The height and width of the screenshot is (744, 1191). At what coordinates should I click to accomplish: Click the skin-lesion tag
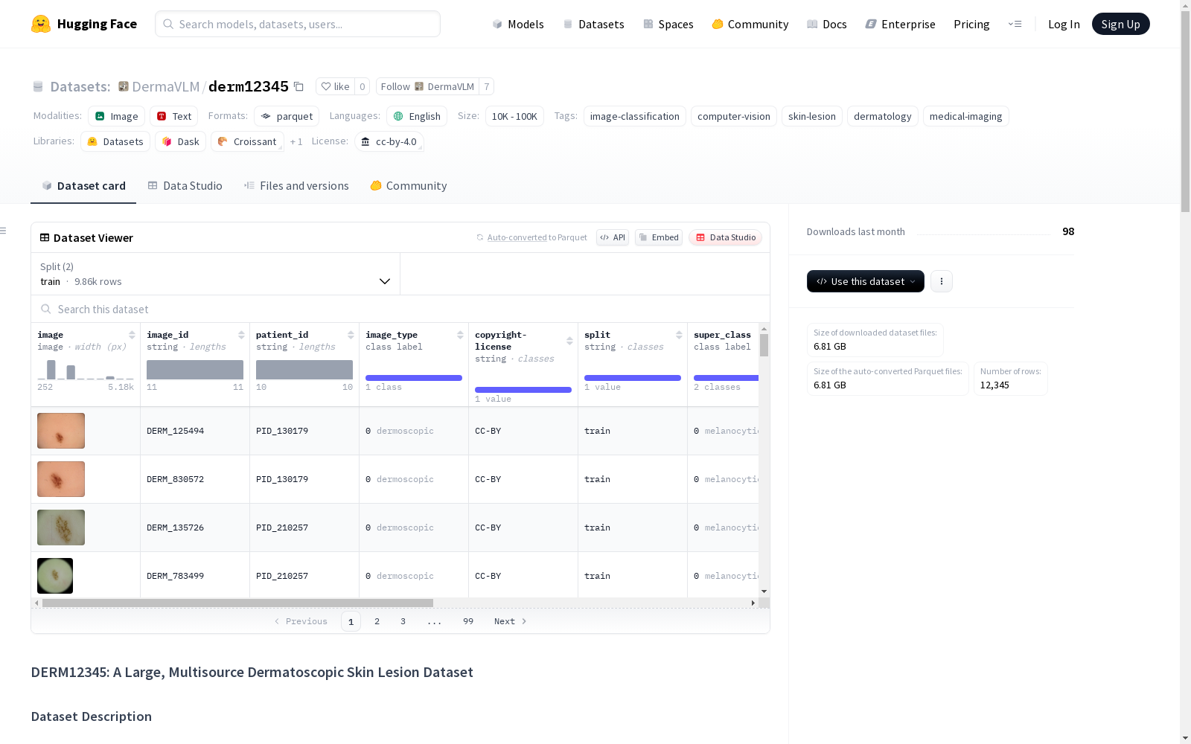point(812,116)
